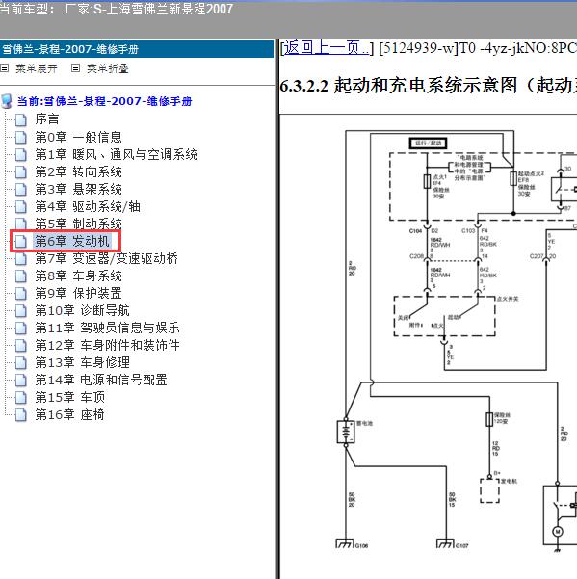Select the root node 当前:雪佛兰-景程-2007-维修手册
Image resolution: width=577 pixels, height=579 pixels.
tap(104, 101)
